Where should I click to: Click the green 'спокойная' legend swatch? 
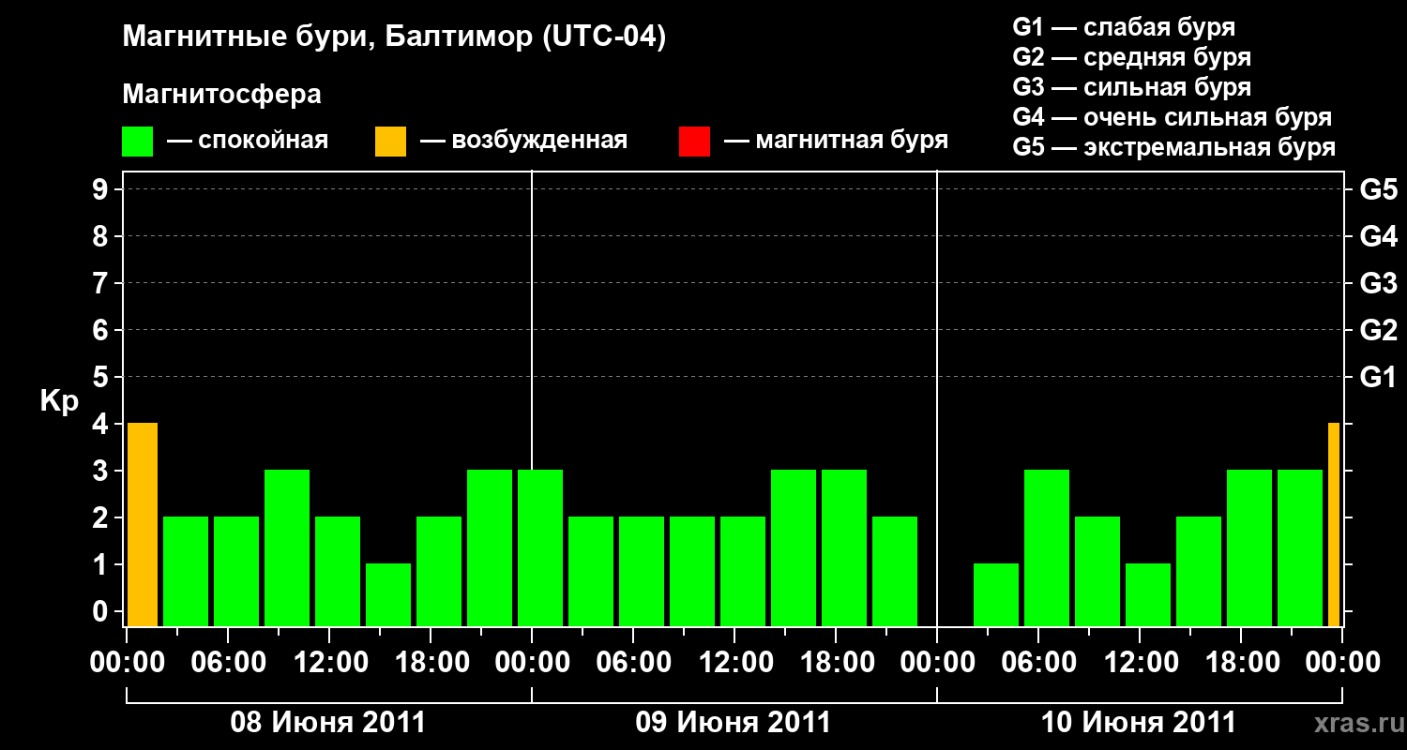137,142
